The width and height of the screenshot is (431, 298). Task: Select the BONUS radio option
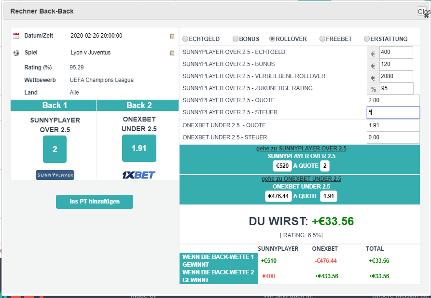(236, 39)
